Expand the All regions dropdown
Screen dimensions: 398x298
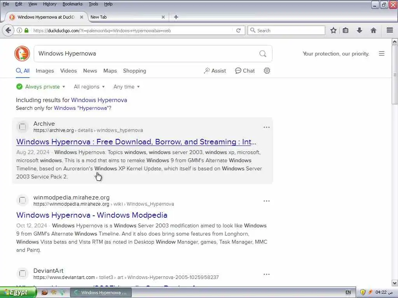[x=89, y=87]
